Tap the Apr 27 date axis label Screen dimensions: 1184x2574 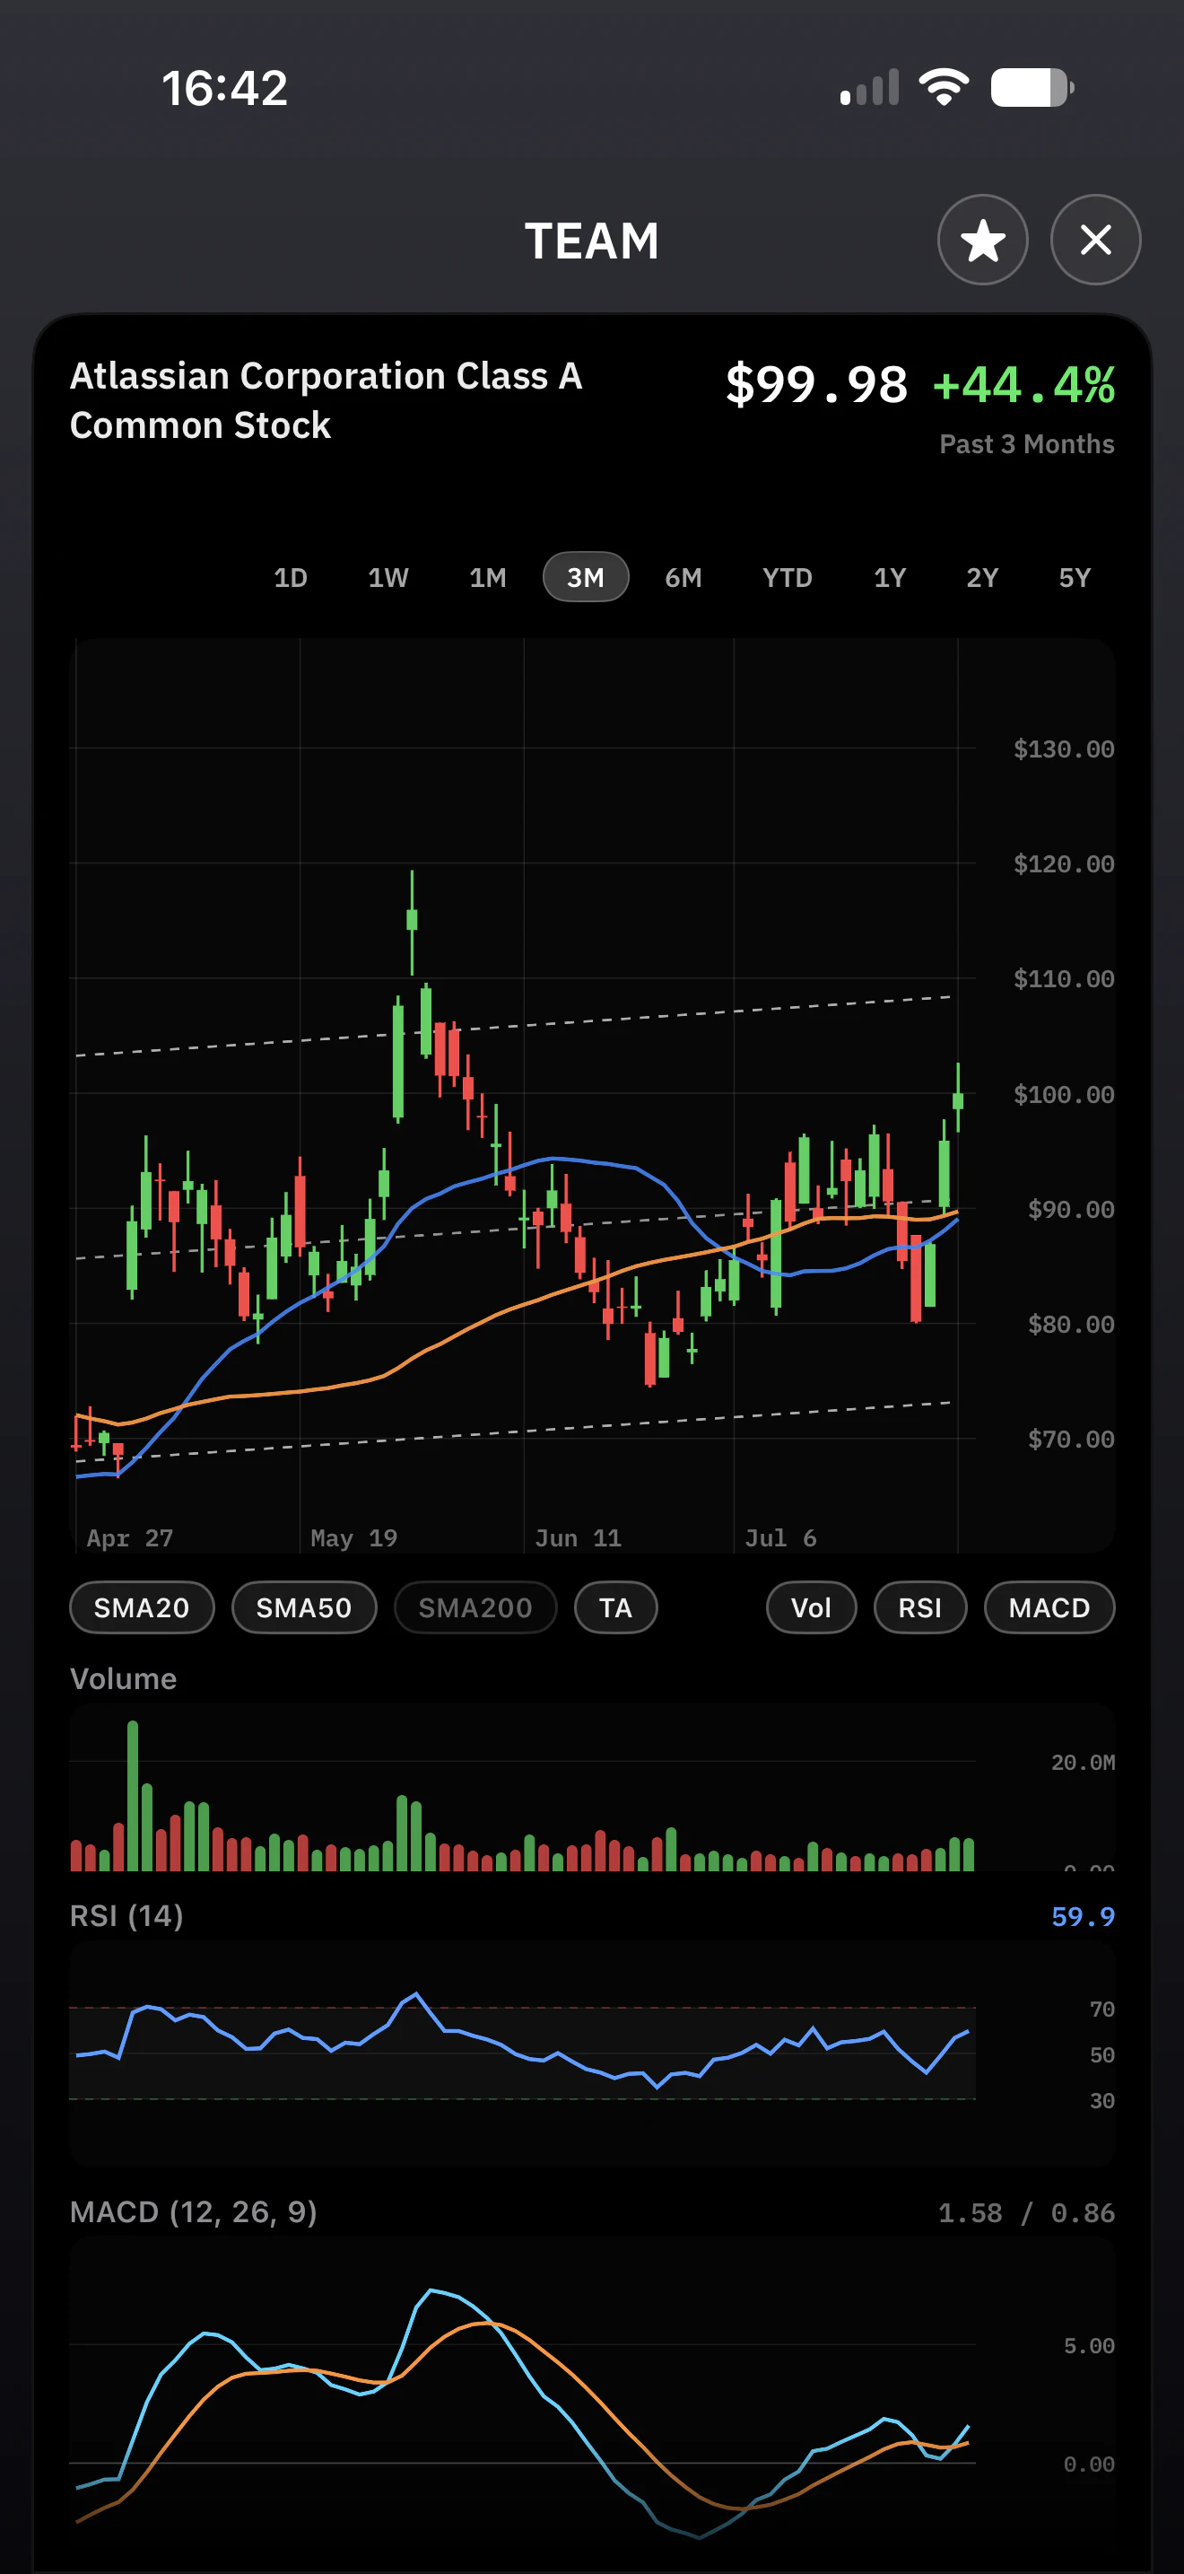click(130, 1537)
